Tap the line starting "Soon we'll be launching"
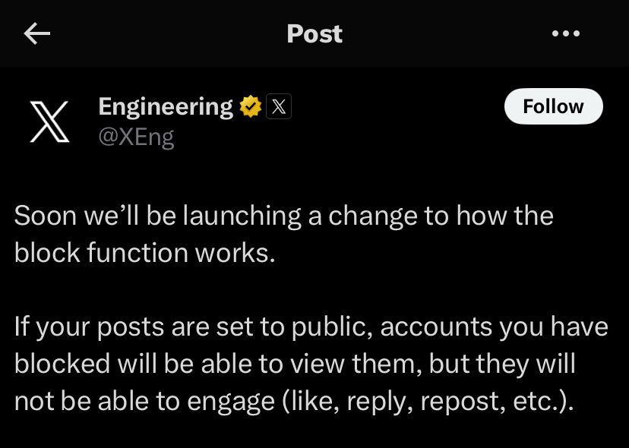 pos(283,216)
